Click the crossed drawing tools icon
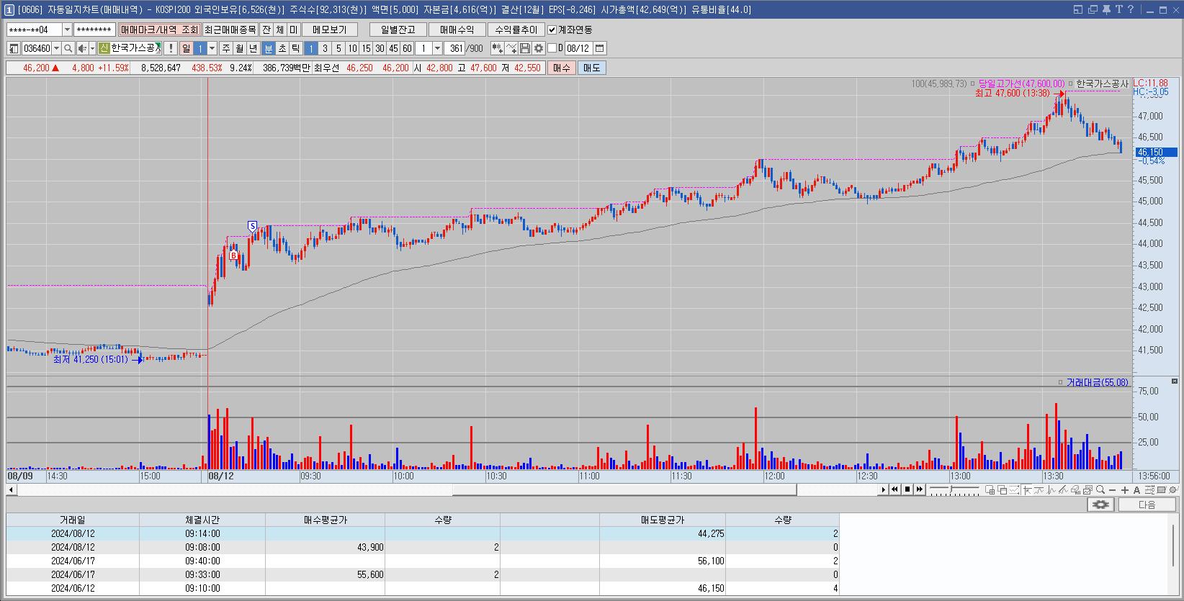The width and height of the screenshot is (1184, 601). click(511, 48)
